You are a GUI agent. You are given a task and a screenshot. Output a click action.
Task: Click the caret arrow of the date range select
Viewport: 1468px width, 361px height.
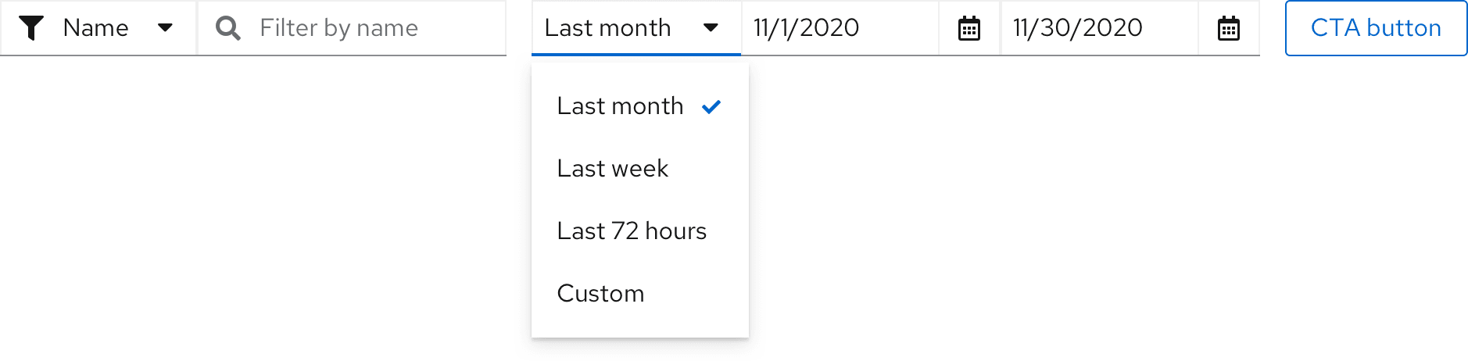tap(711, 28)
